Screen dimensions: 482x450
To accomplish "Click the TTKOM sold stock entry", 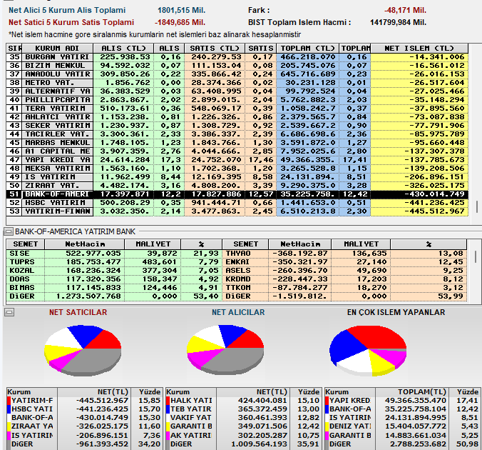I will [344, 288].
